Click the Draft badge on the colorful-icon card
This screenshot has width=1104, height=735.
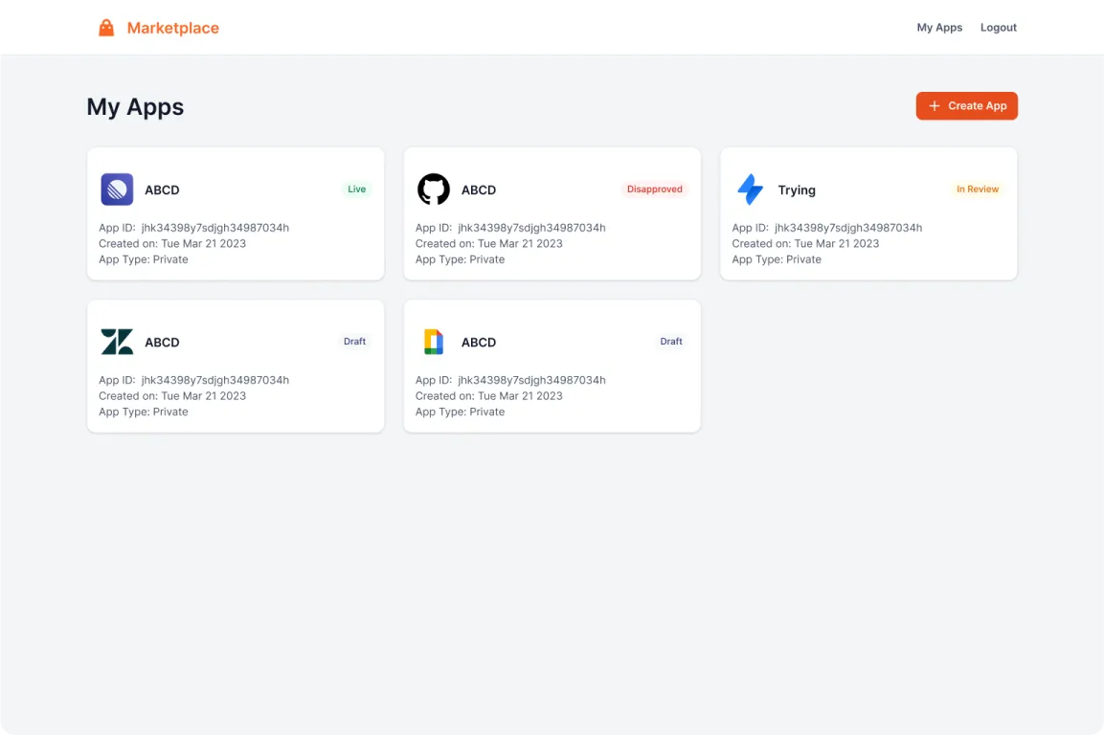671,342
